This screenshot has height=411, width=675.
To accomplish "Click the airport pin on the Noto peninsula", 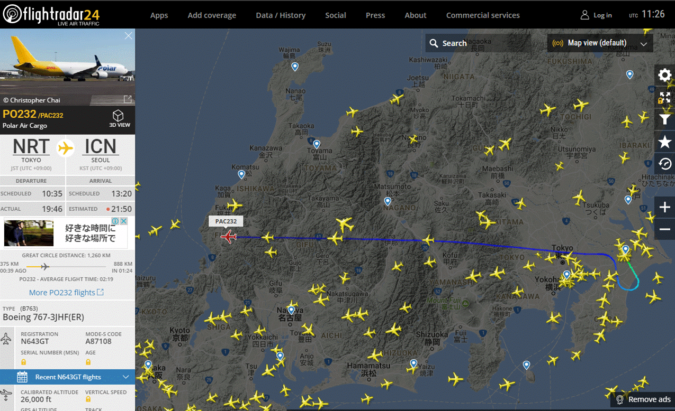I will point(295,66).
